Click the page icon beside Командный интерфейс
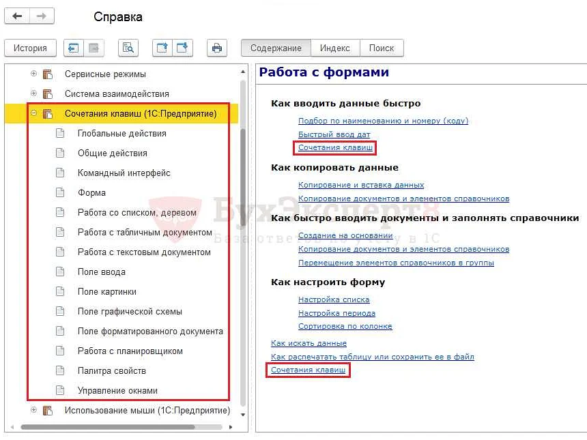 click(60, 173)
